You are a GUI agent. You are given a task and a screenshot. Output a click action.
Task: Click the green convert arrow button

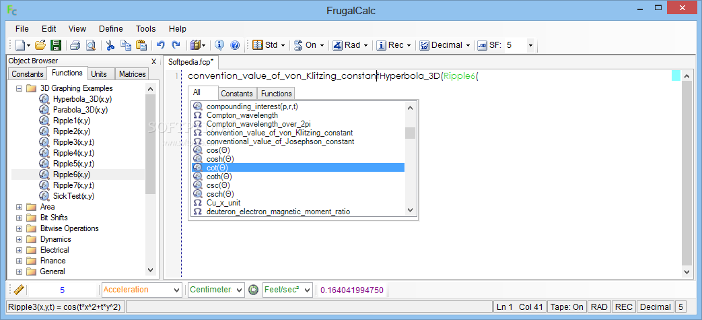(x=254, y=290)
